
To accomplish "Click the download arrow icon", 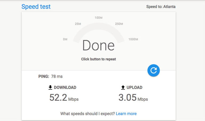I will 50,87.
